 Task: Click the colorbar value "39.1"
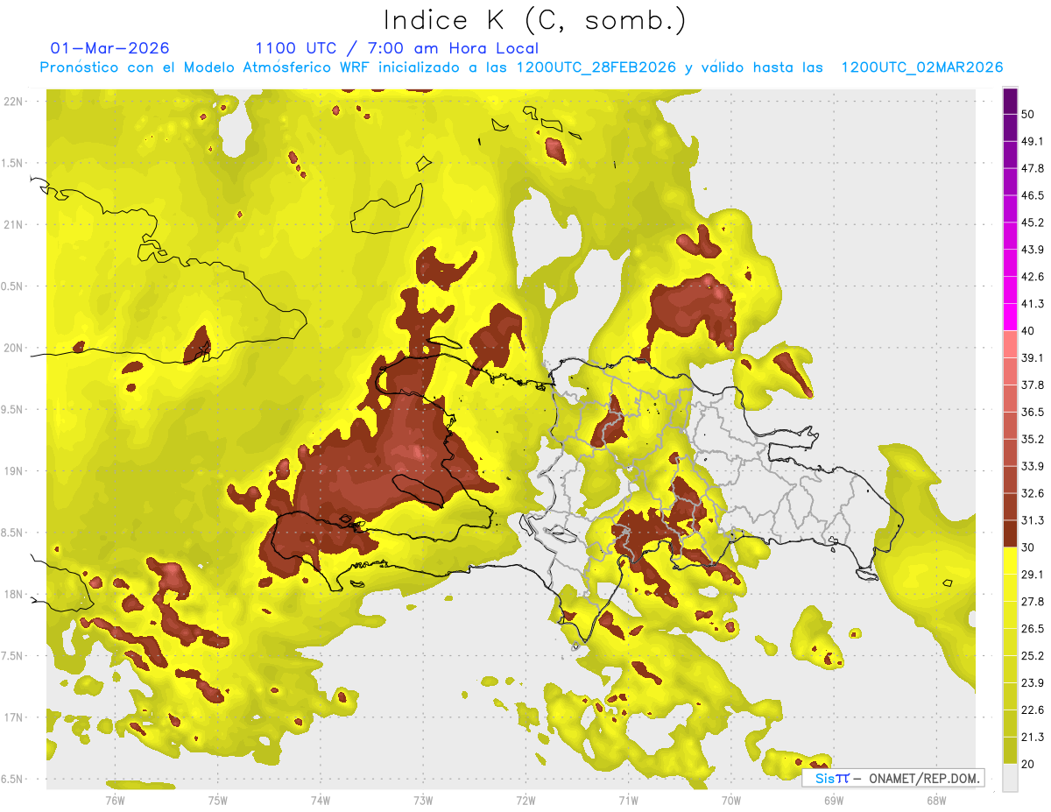(x=1033, y=358)
